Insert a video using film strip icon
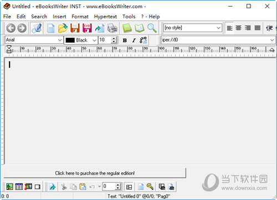 point(28,187)
